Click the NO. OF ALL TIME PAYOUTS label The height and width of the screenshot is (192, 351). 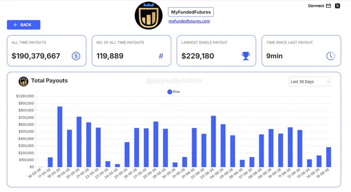click(x=120, y=42)
